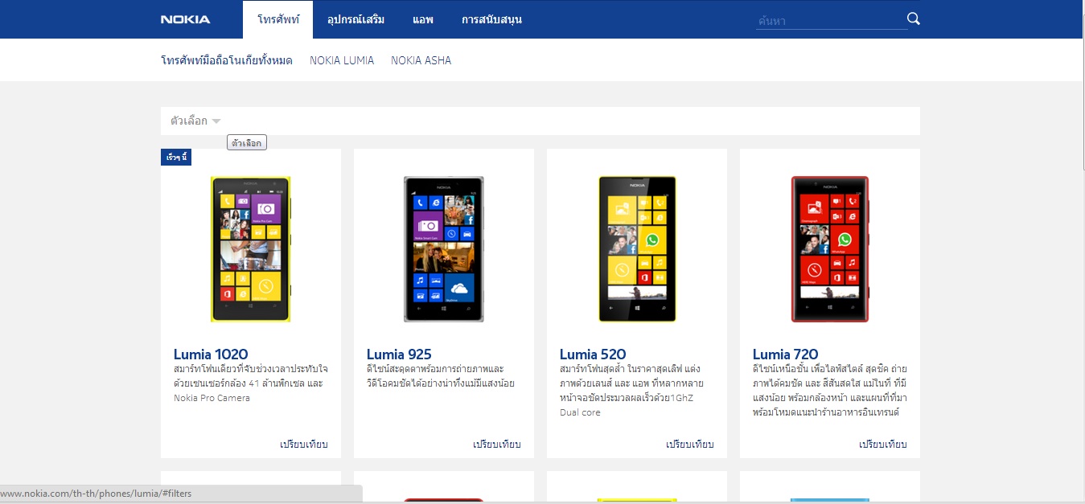Image resolution: width=1085 pixels, height=504 pixels.
Task: Click เปรียบเทียบ under Lumia 720
Action: [x=883, y=445]
